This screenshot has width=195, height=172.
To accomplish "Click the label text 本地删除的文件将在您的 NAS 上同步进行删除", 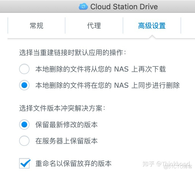I will tap(107, 85).
